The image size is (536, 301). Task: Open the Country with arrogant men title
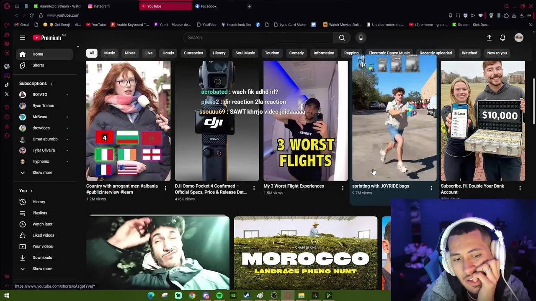(x=122, y=189)
